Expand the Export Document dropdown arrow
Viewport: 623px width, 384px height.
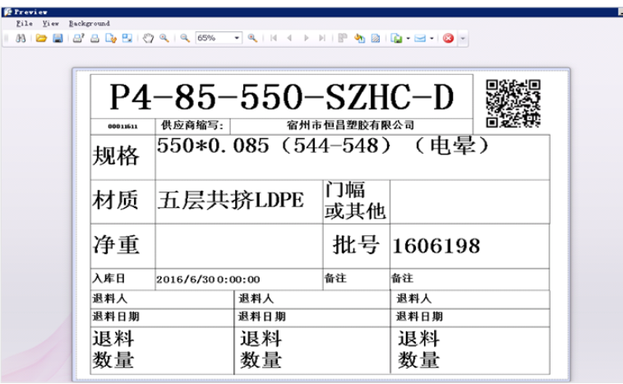(x=408, y=38)
